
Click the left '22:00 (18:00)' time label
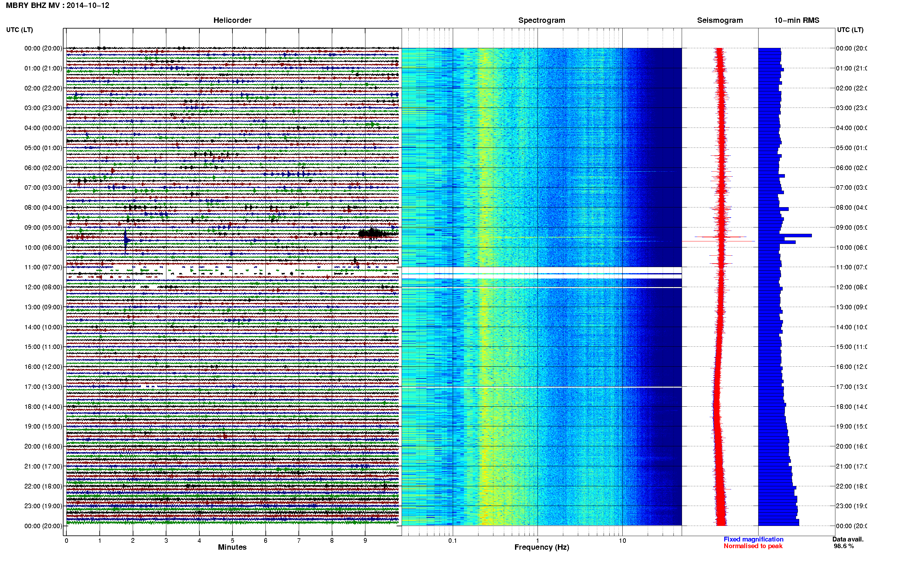(43, 486)
